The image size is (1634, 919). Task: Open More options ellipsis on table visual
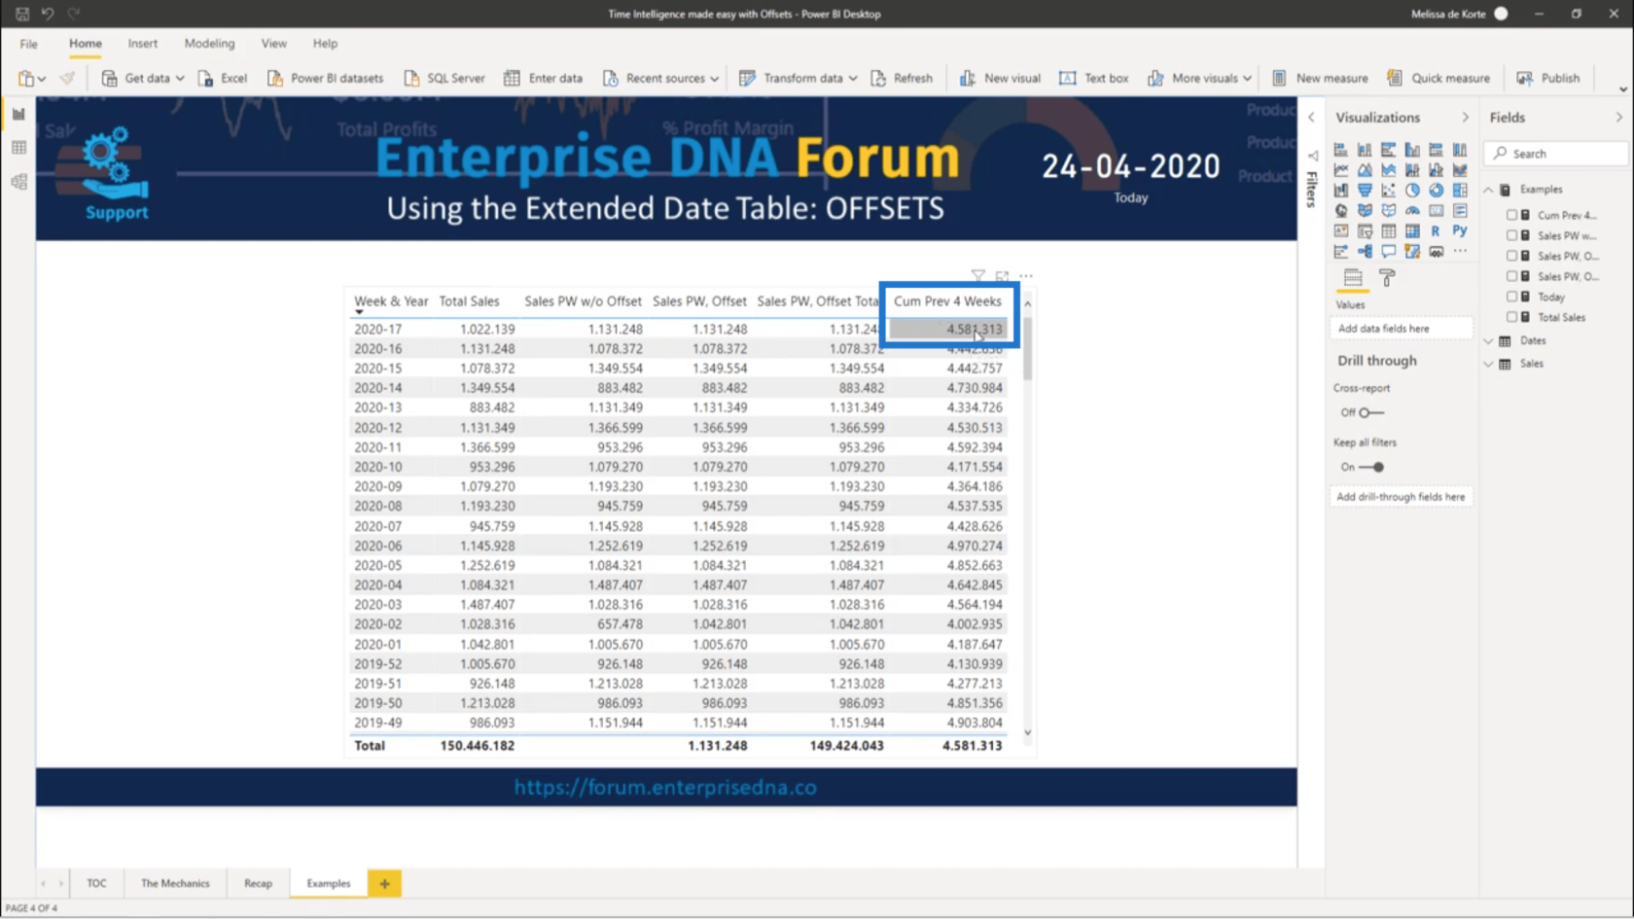[x=1026, y=276]
